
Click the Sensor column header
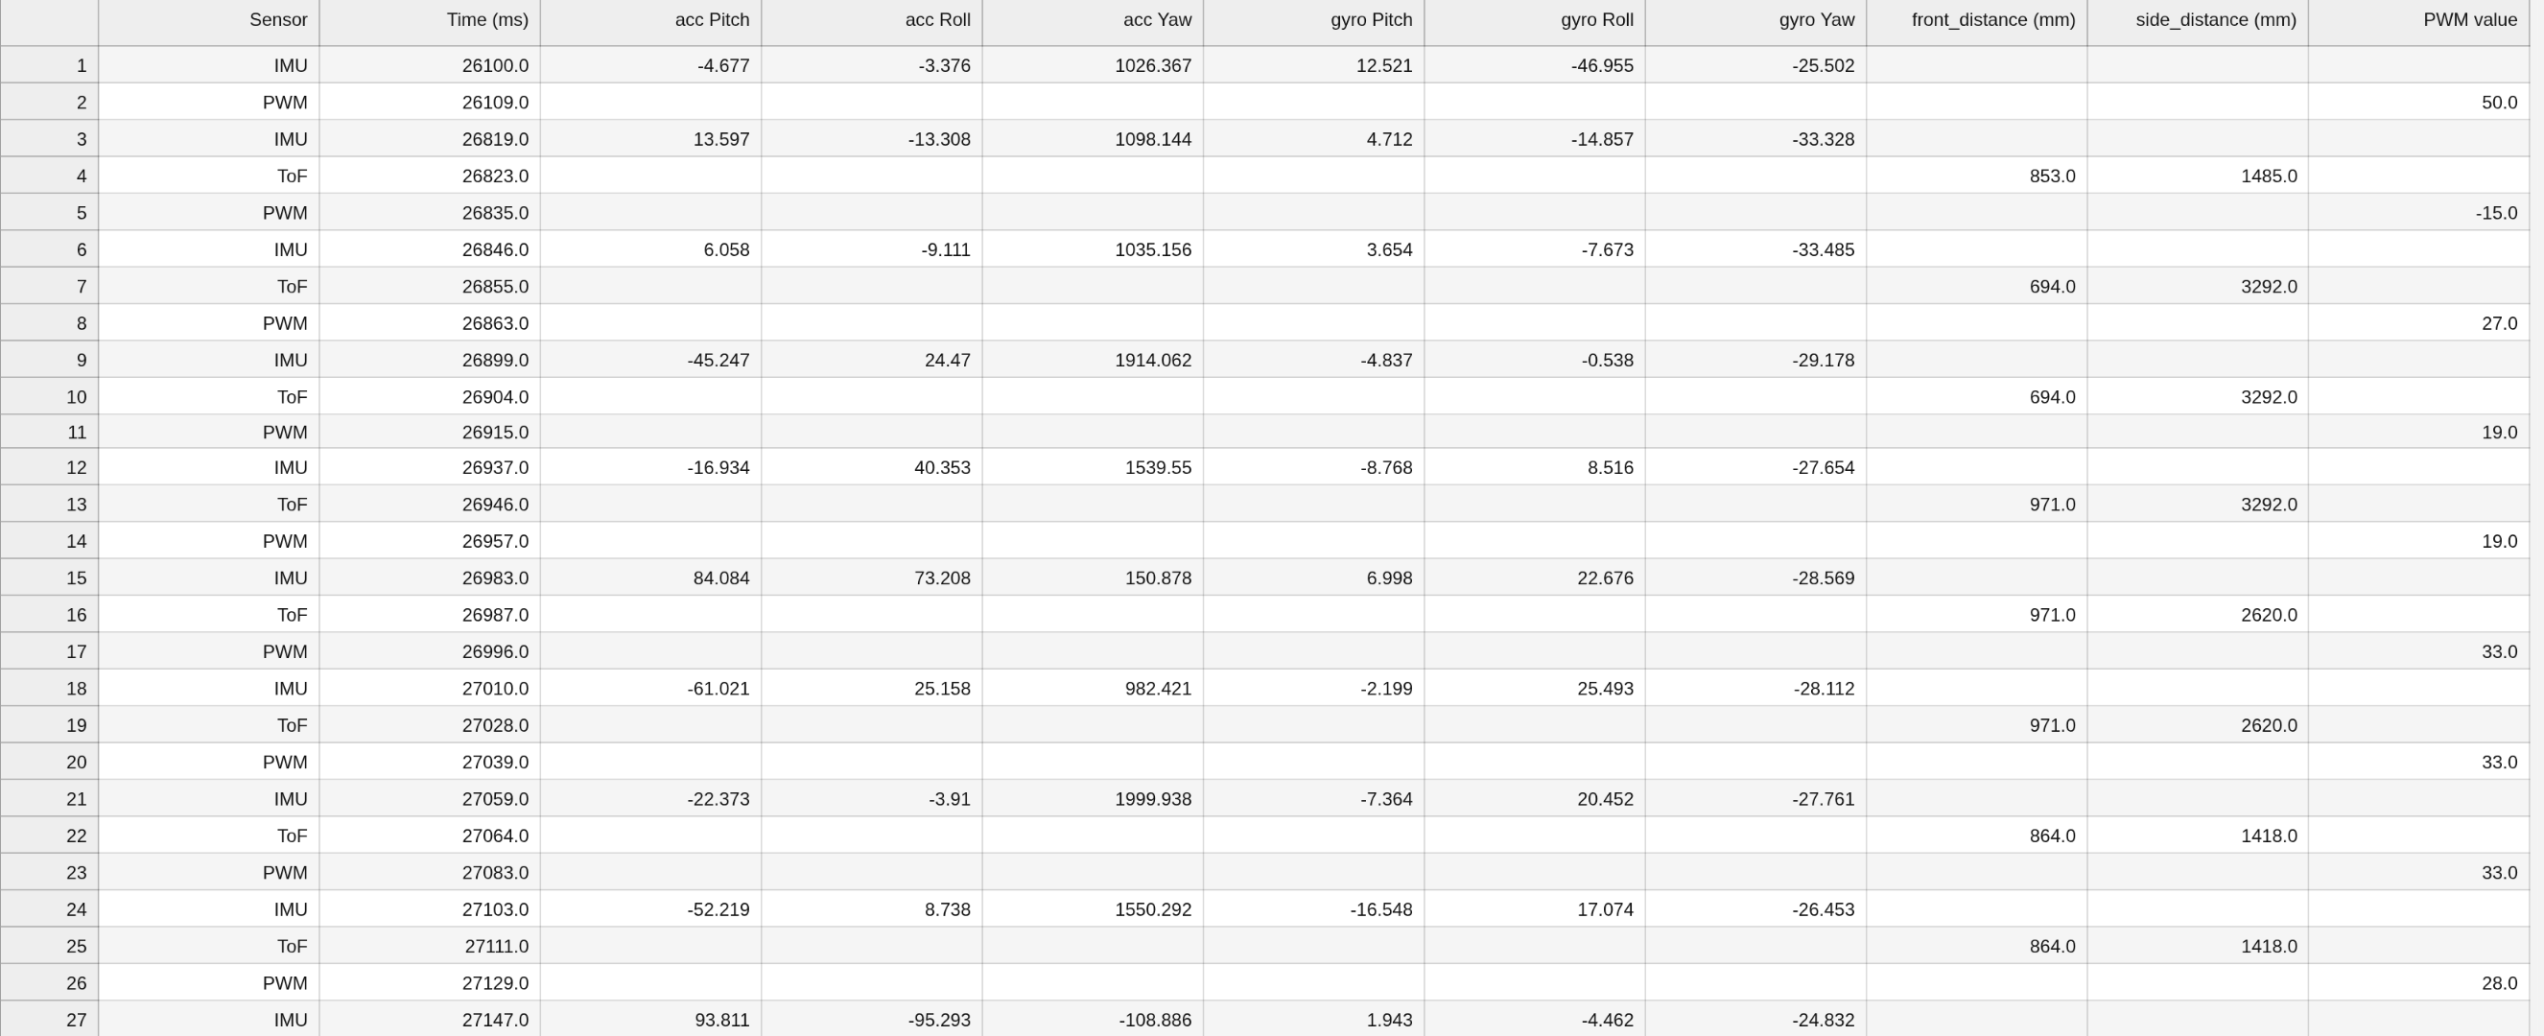pyautogui.click(x=208, y=21)
